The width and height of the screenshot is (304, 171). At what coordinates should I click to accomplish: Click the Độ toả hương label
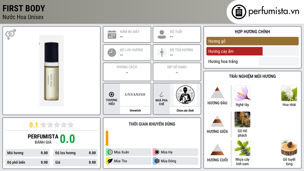click(181, 50)
